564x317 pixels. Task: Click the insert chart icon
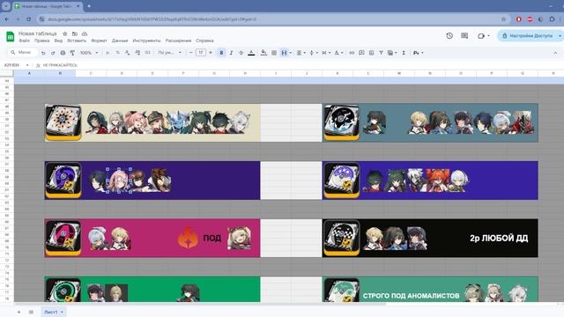click(371, 53)
